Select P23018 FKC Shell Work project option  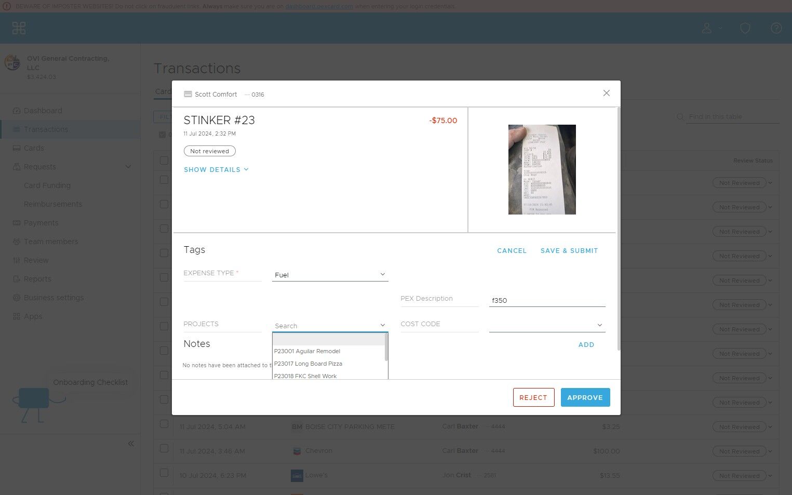pos(329,376)
